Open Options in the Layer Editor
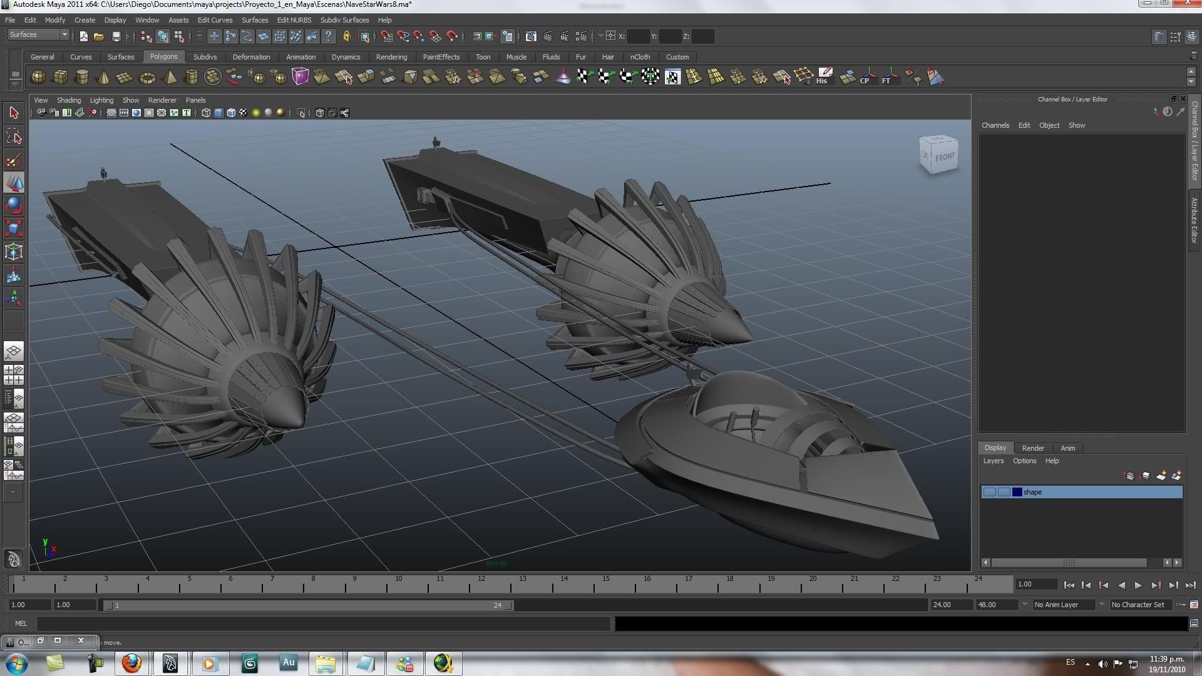 click(1025, 461)
